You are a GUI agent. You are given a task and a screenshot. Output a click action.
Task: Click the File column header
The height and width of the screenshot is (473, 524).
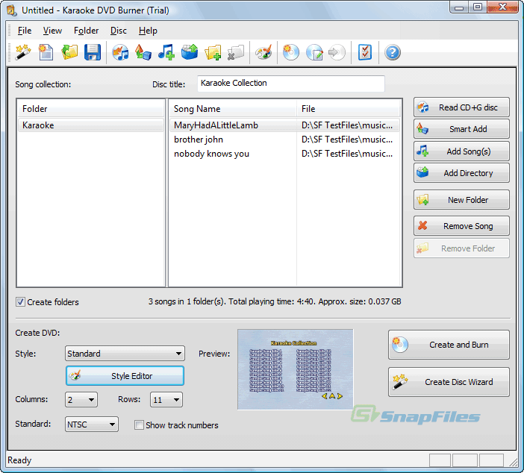coord(349,109)
